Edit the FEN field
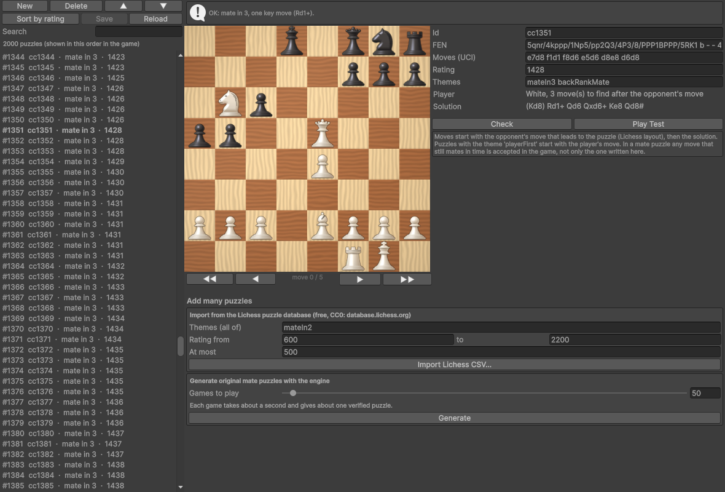The height and width of the screenshot is (492, 725). (623, 45)
